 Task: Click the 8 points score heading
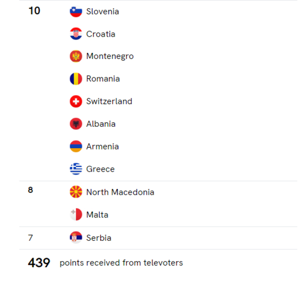(x=30, y=191)
